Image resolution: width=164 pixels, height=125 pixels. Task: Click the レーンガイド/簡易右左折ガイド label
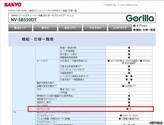click(74, 76)
